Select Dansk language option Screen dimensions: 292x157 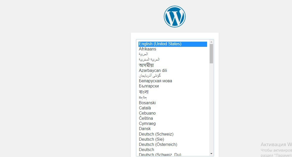173,129
